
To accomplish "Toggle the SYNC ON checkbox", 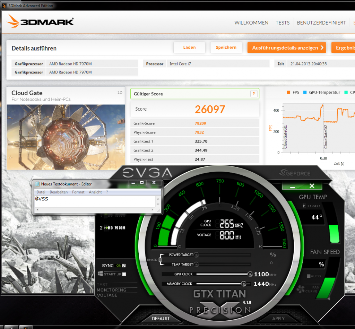I will point(124,266).
